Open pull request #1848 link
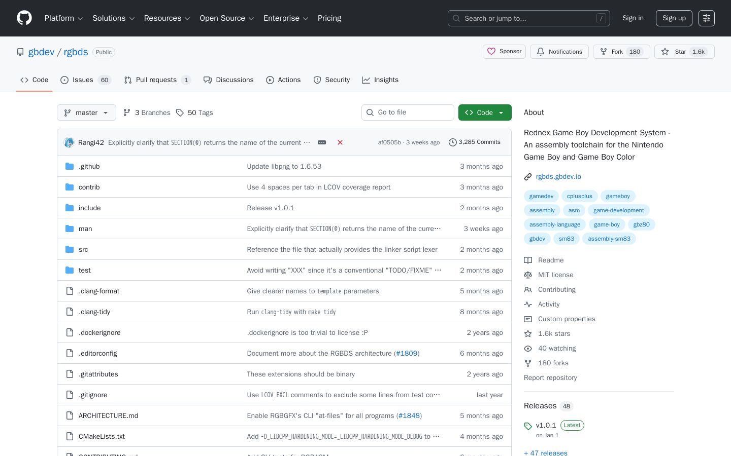The height and width of the screenshot is (456, 731). click(409, 415)
